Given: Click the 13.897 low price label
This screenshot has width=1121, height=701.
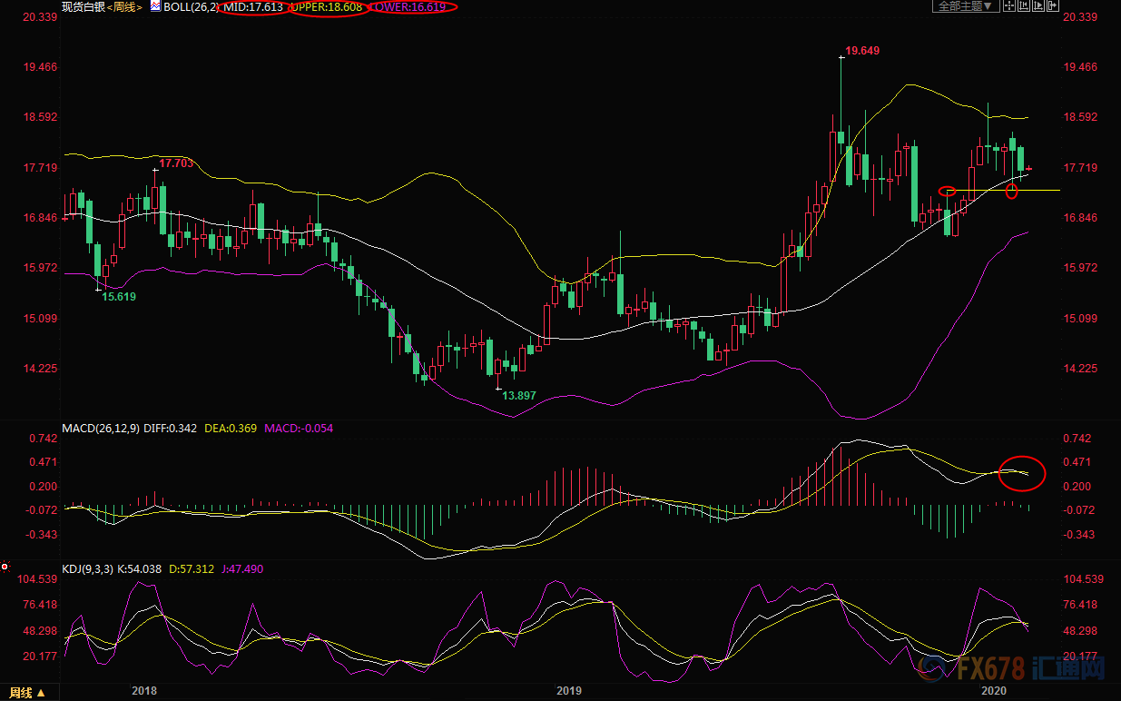Looking at the screenshot, I should pyautogui.click(x=519, y=396).
